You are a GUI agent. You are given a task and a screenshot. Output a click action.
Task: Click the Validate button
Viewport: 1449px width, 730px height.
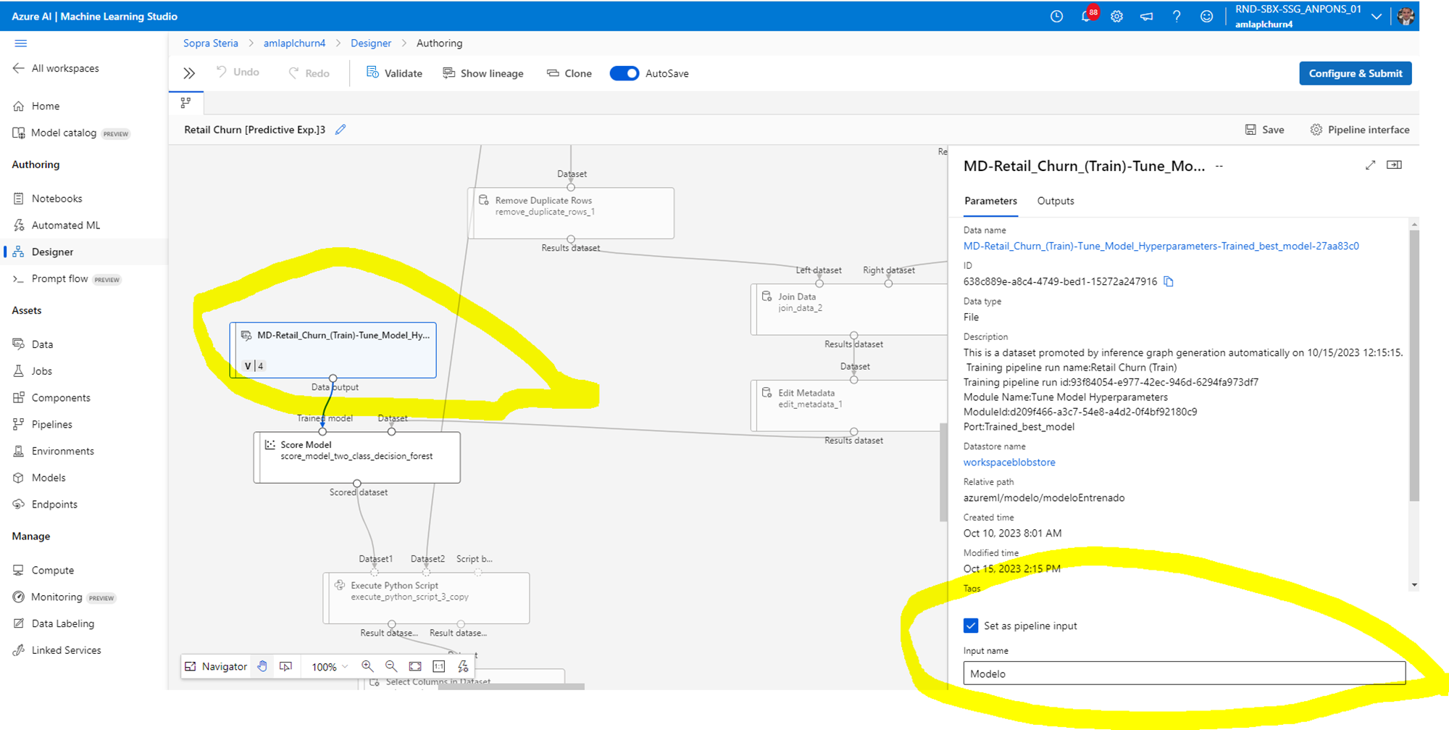tap(394, 73)
